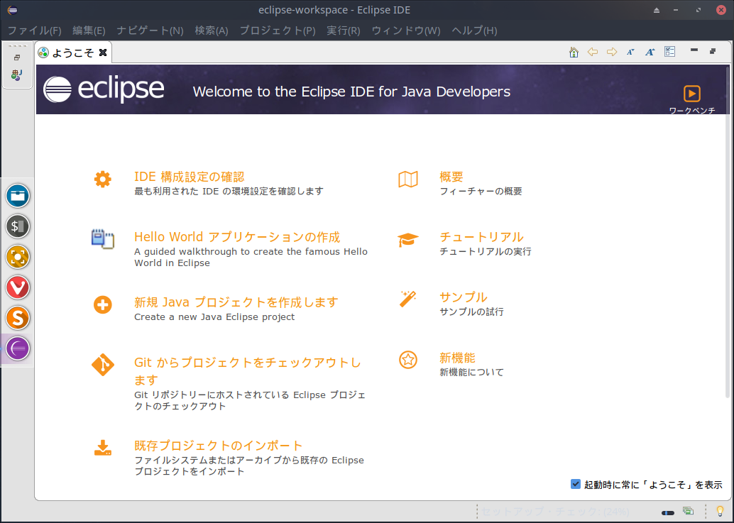Image resolution: width=734 pixels, height=523 pixels.
Task: Click the セットアップ・チェック: (24%) status text
Action: 556,512
